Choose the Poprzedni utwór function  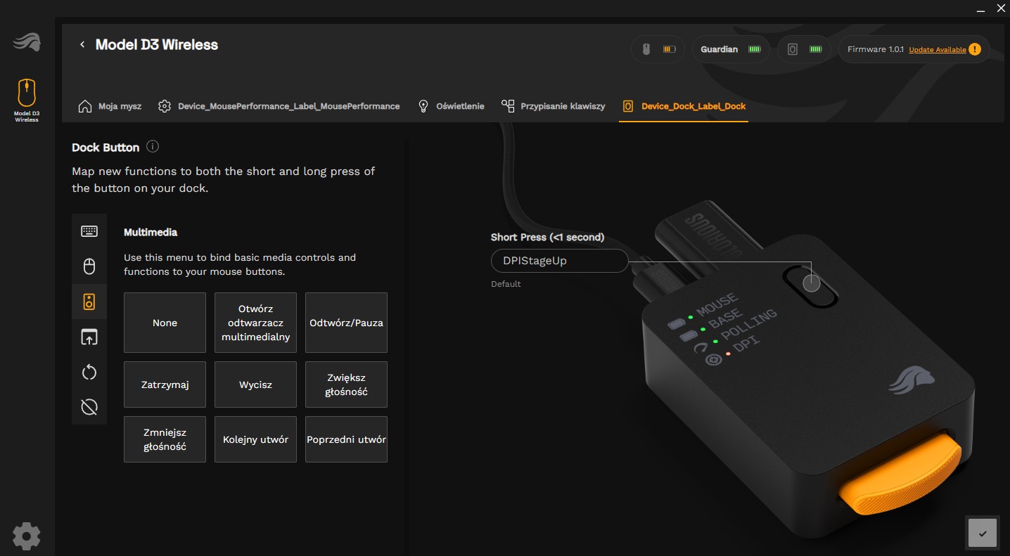pos(346,439)
